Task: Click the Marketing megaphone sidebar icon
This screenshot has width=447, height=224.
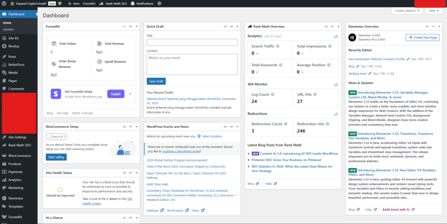Action: 4,187
